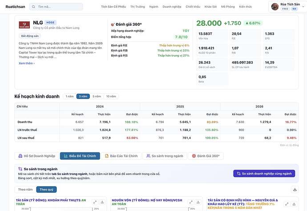Click the FREE plan badge
The width and height of the screenshot is (307, 211).
[x=285, y=9]
